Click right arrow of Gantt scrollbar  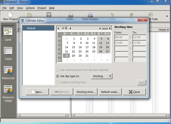pyautogui.click(x=168, y=115)
